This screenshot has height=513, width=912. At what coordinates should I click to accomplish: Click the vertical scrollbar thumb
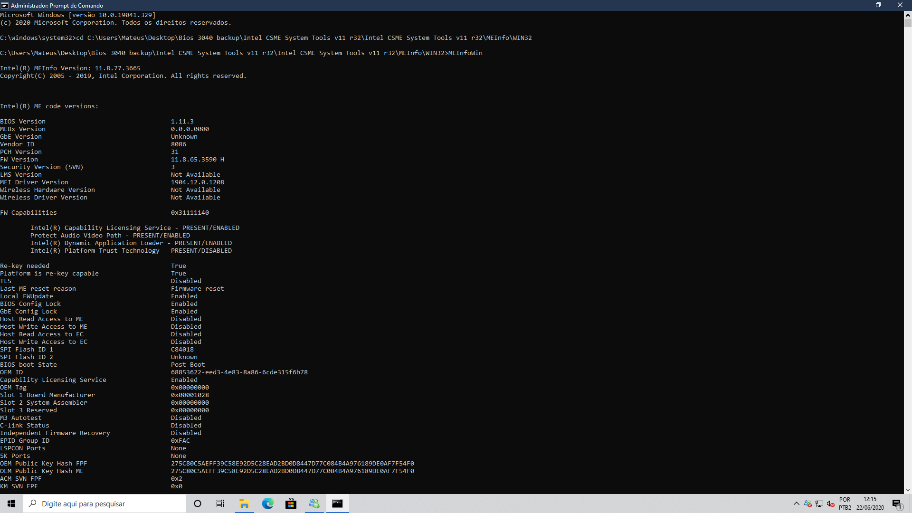908,23
